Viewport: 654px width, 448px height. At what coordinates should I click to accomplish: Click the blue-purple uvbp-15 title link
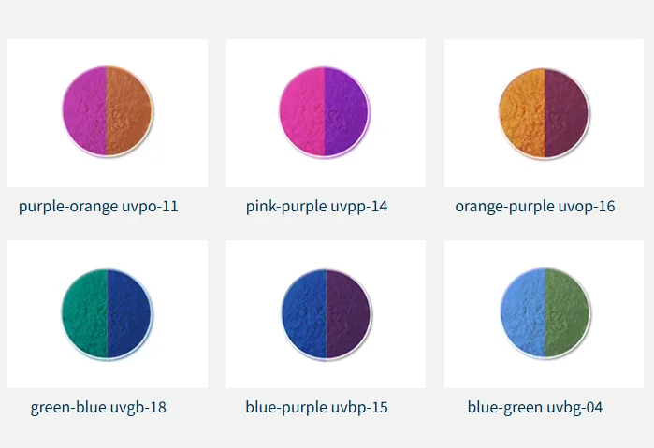(x=316, y=407)
